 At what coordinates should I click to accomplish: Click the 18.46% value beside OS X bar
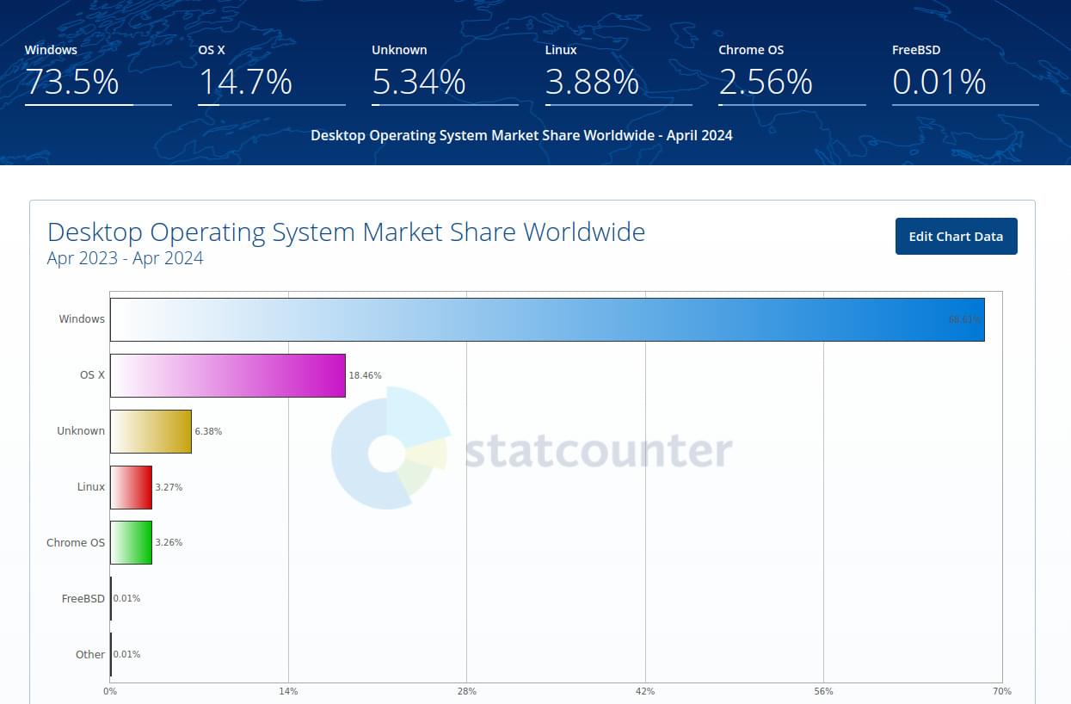(x=365, y=375)
